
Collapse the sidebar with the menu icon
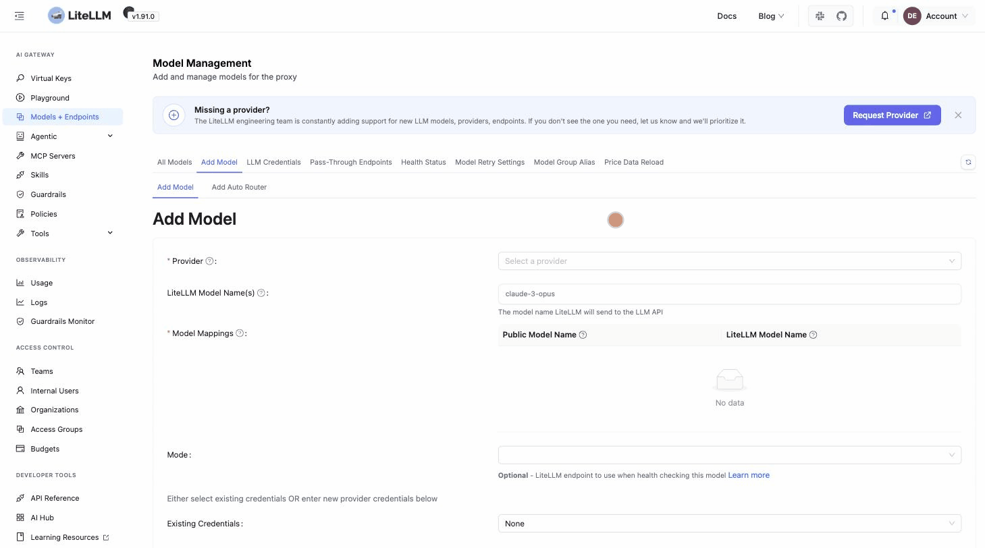(x=20, y=16)
